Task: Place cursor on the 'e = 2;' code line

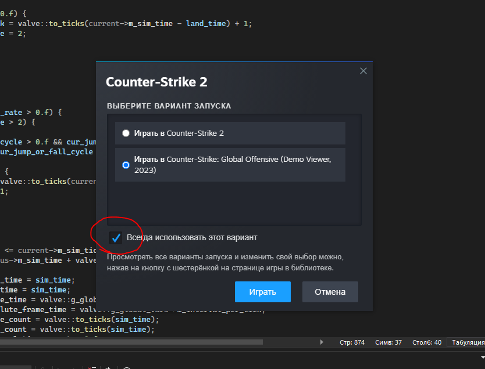Action: click(13, 33)
